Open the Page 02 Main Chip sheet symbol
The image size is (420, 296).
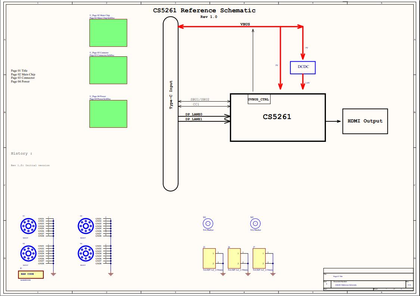point(108,33)
